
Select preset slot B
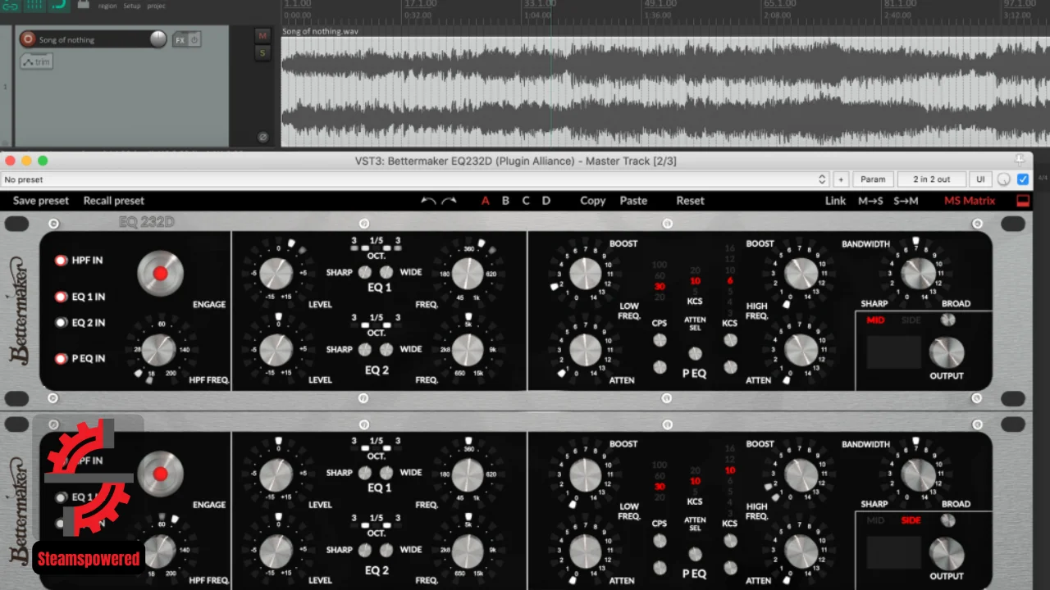tap(505, 201)
